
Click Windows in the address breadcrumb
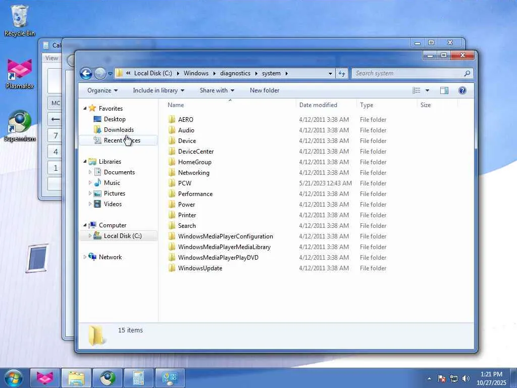tap(196, 73)
